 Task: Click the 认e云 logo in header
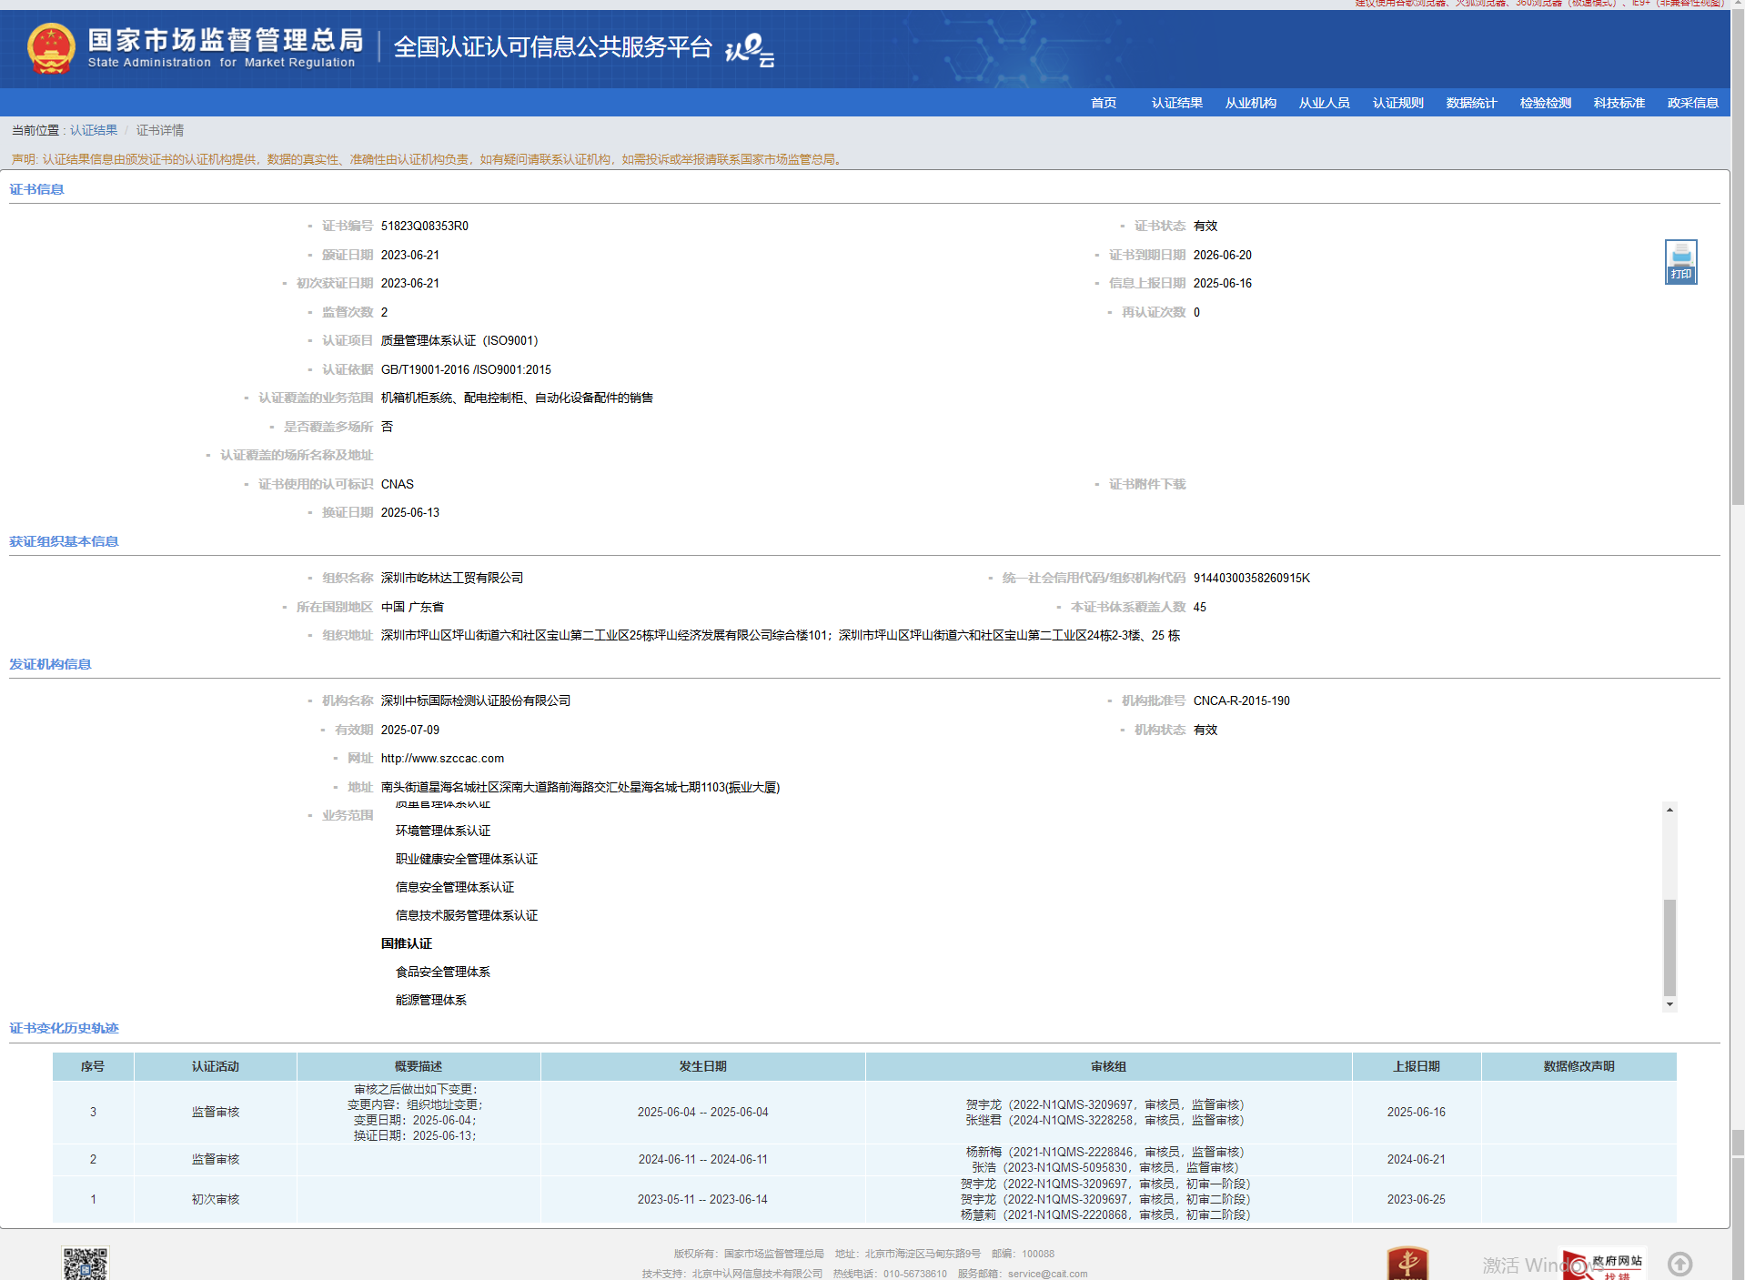tap(749, 49)
